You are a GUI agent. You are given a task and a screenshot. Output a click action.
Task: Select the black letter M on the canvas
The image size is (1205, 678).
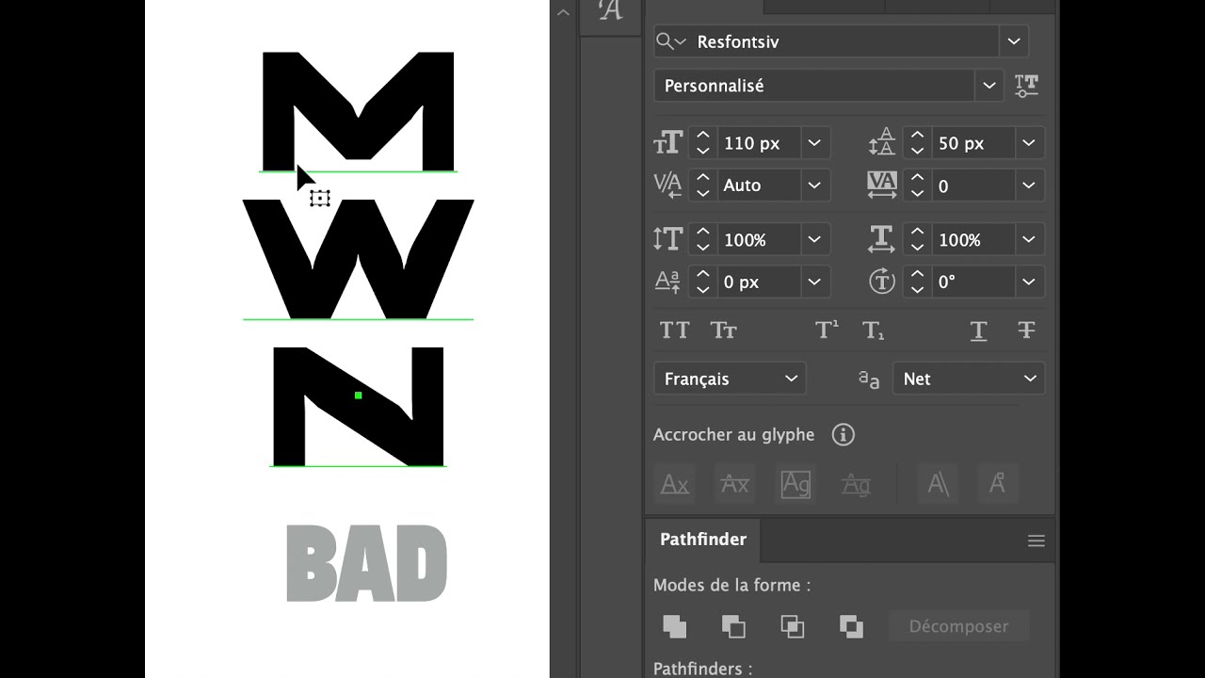[x=359, y=111]
